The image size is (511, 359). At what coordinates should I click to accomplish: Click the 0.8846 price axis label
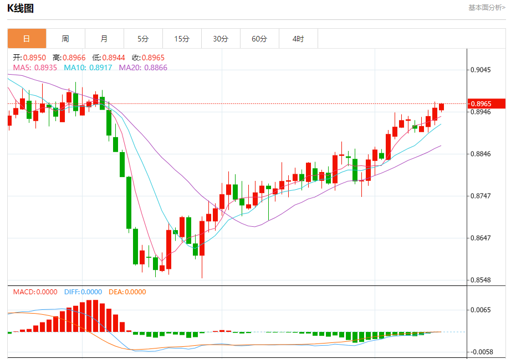point(481,154)
